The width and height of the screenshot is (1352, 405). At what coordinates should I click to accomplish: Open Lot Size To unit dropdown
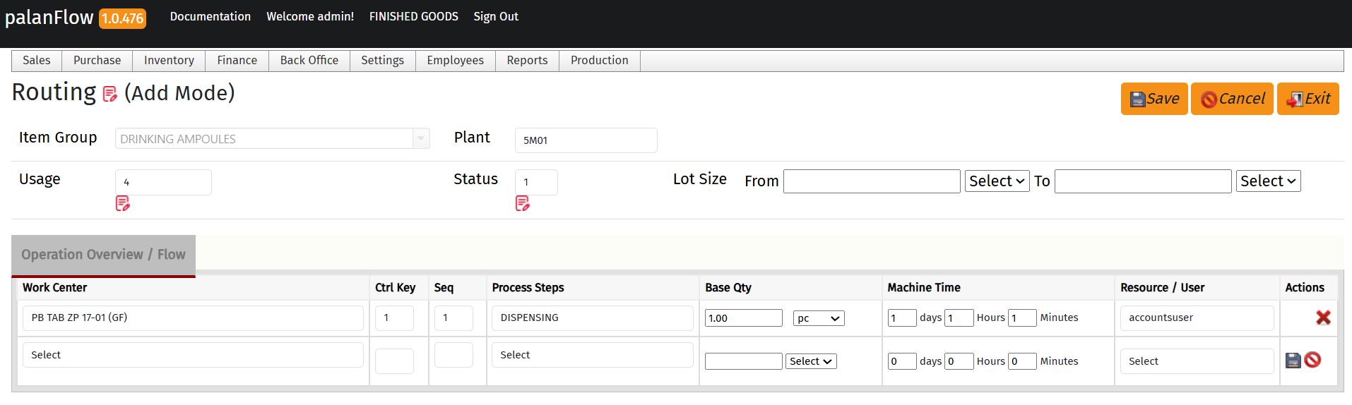pyautogui.click(x=1268, y=181)
